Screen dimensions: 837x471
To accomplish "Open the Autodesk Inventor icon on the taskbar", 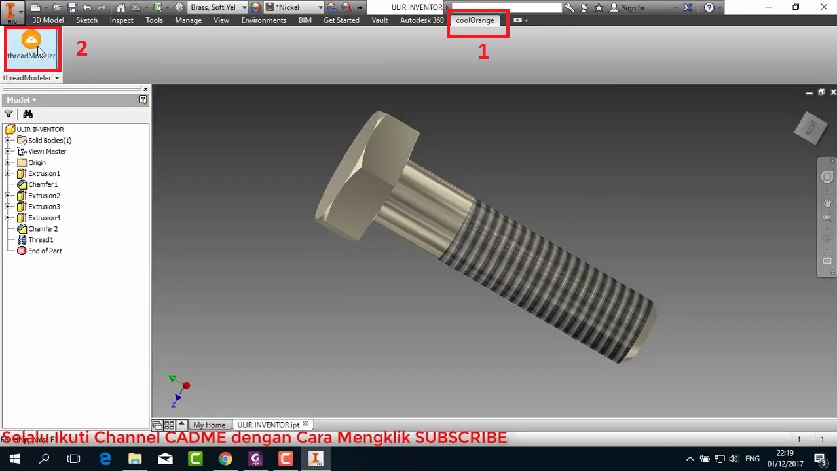I will (x=316, y=458).
